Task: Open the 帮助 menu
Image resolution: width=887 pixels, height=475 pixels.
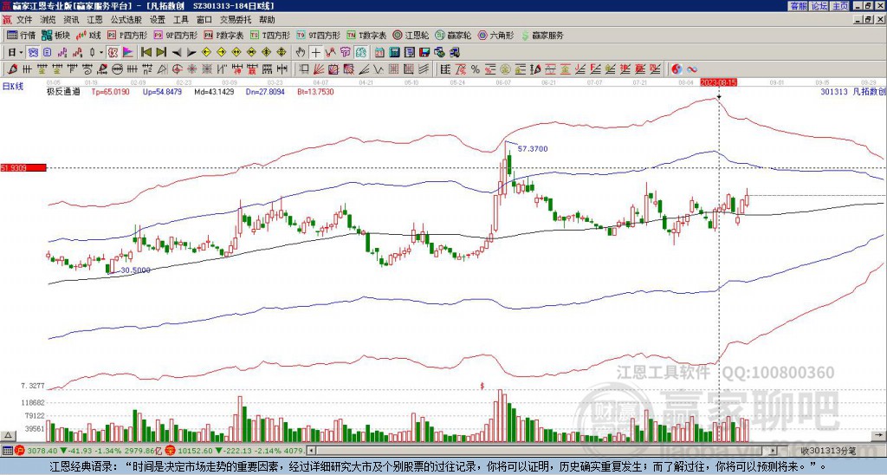Action: tap(267, 20)
